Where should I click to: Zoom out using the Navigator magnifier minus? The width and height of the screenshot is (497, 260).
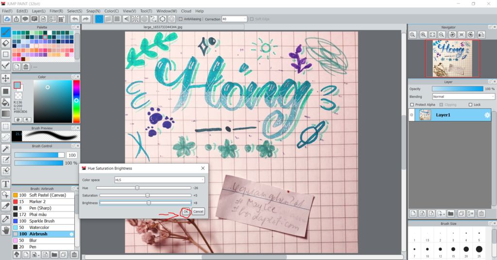point(441,34)
